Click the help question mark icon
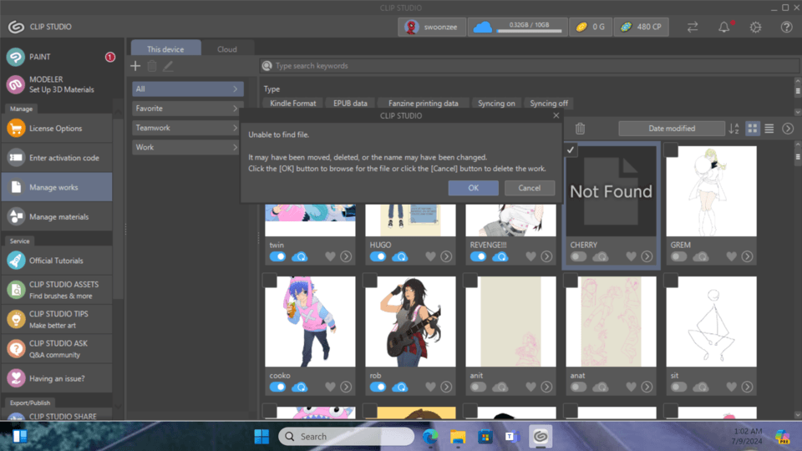Screen dimensions: 802x451 point(786,27)
